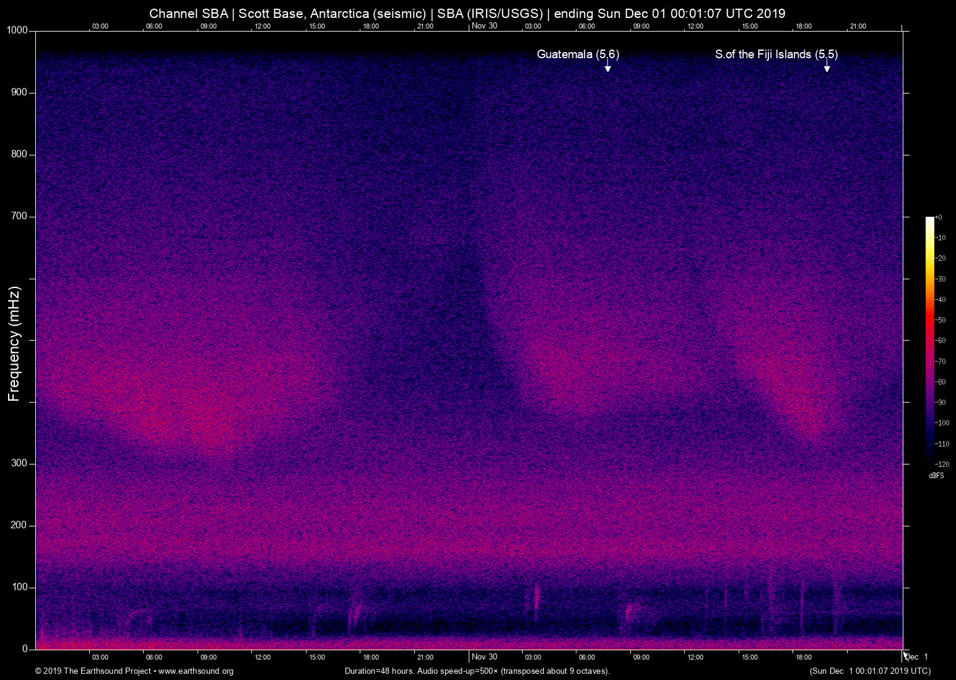The width and height of the screenshot is (956, 680).
Task: Click the 700 frequency tick label
Action: pyautogui.click(x=19, y=216)
